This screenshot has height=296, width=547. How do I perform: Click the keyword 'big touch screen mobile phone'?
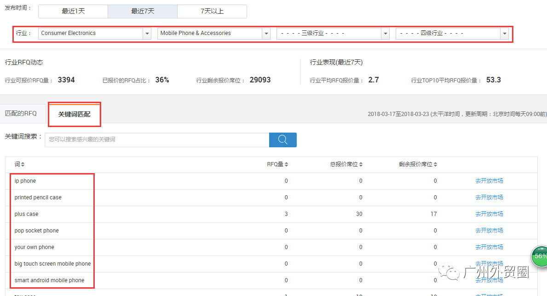(53, 263)
